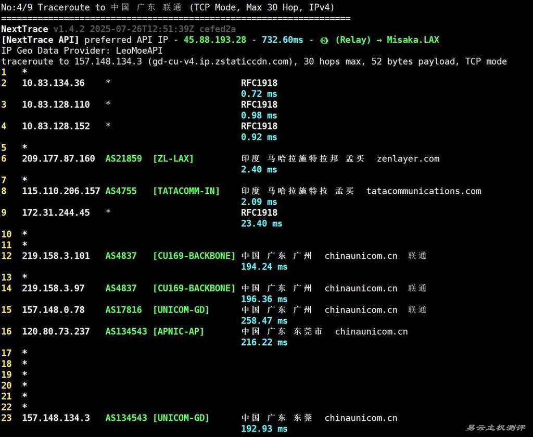Select the [ZL-LAX] network tag
This screenshot has width=533, height=437.
point(173,158)
